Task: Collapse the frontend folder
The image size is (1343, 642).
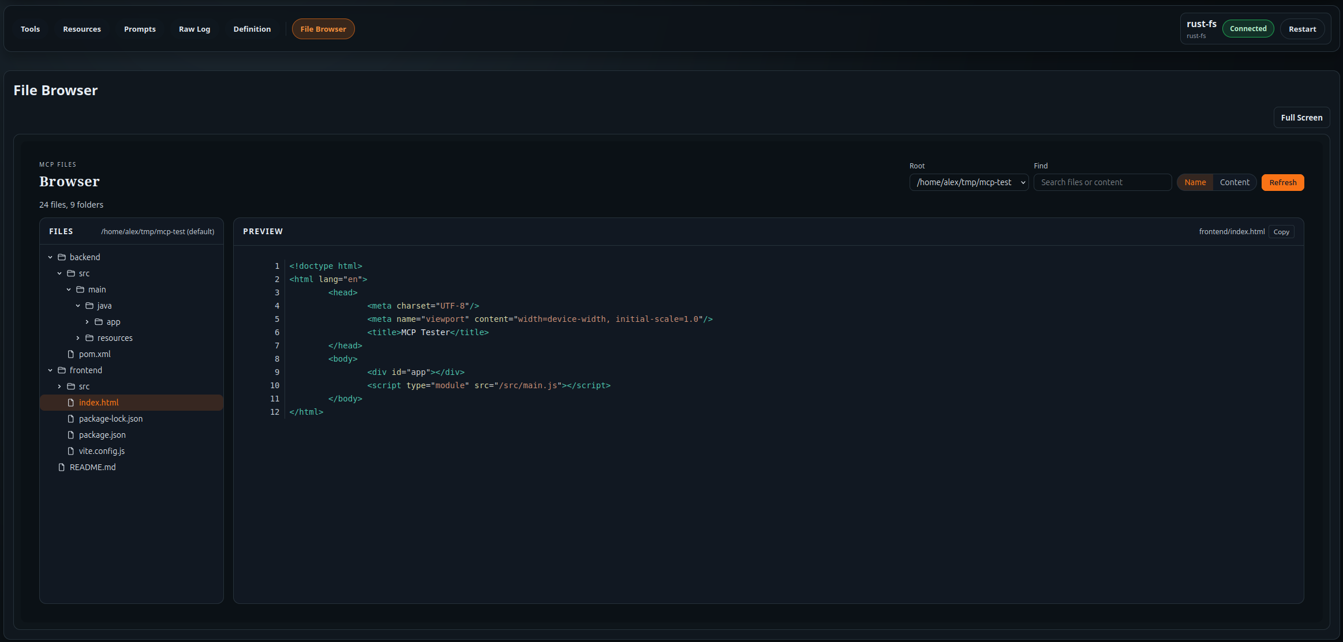Action: [x=50, y=370]
